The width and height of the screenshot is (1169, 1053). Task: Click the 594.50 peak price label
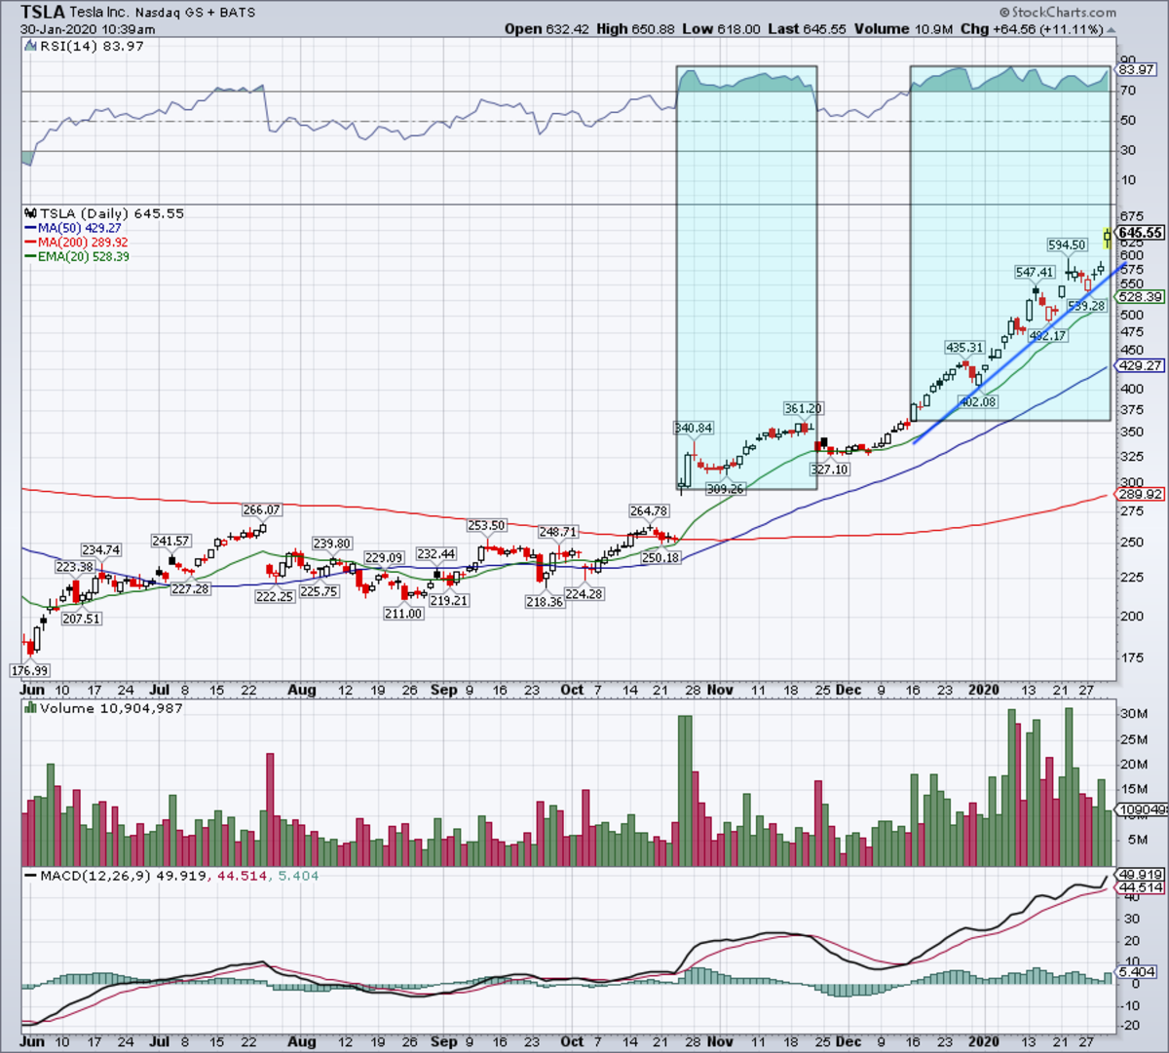point(1067,245)
